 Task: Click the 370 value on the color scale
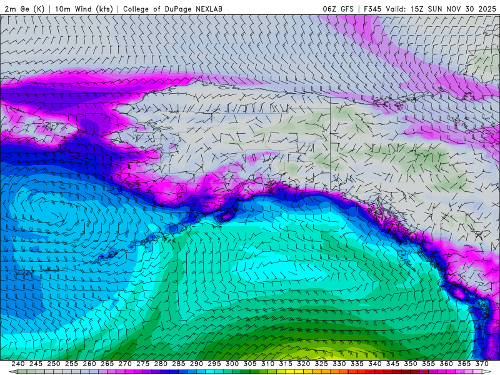pos(482,364)
